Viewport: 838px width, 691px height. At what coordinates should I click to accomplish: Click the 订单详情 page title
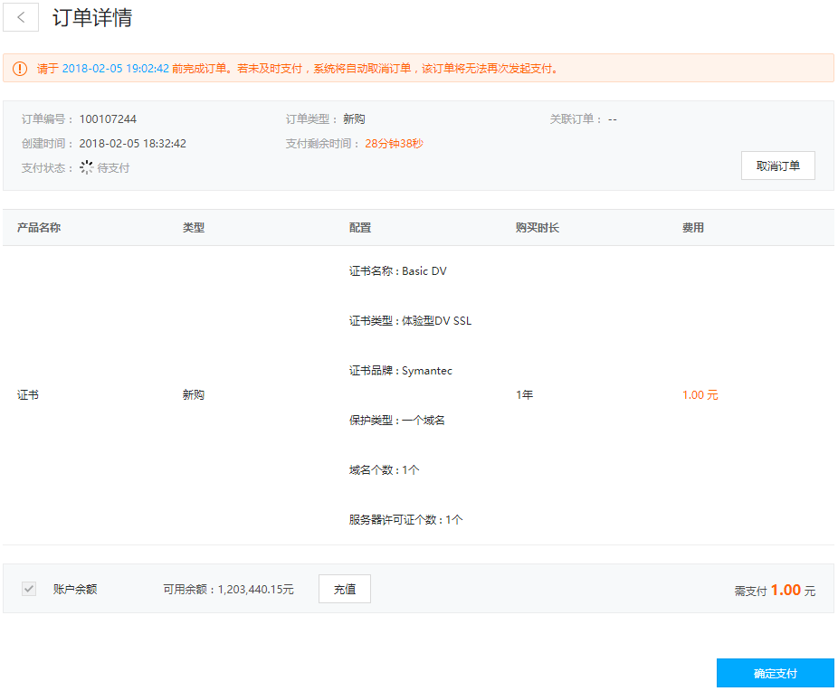click(92, 18)
